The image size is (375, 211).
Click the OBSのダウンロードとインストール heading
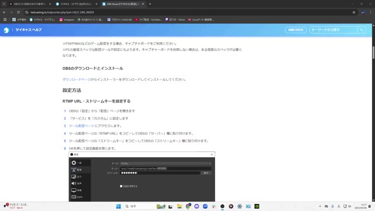pos(93,69)
